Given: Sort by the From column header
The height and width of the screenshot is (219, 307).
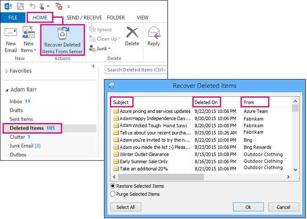Looking at the screenshot, I should click(x=255, y=102).
